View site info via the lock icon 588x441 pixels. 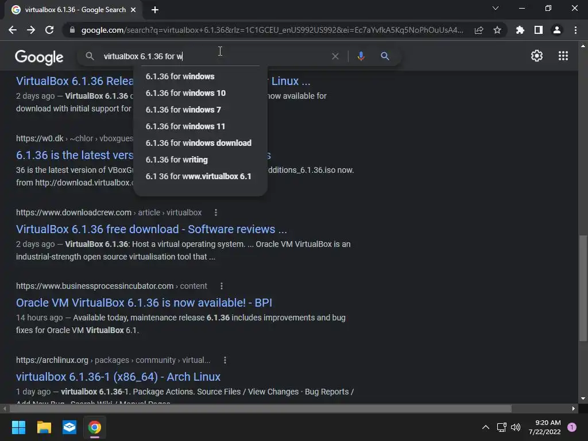pyautogui.click(x=72, y=30)
